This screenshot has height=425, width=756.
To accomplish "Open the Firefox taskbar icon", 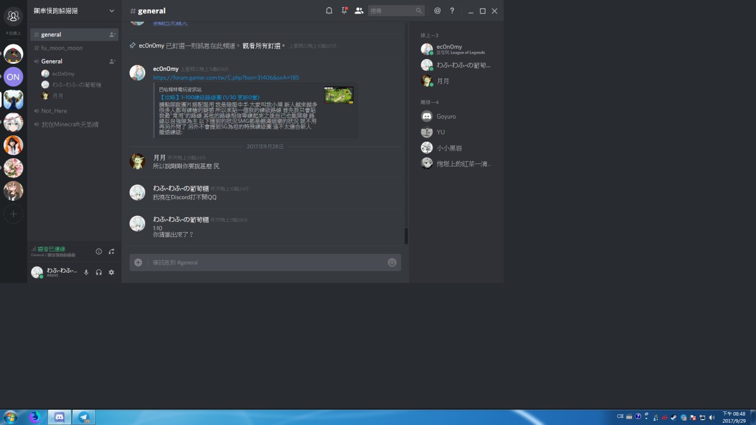I will click(35, 417).
